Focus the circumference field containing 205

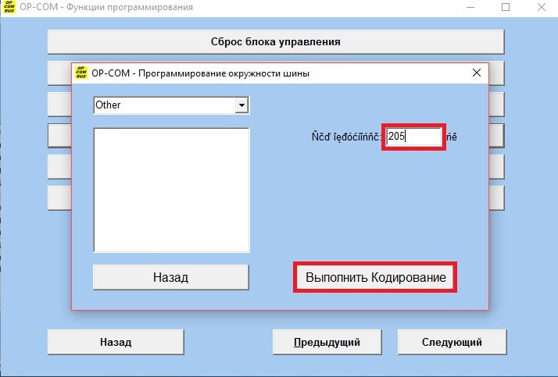[x=413, y=137]
